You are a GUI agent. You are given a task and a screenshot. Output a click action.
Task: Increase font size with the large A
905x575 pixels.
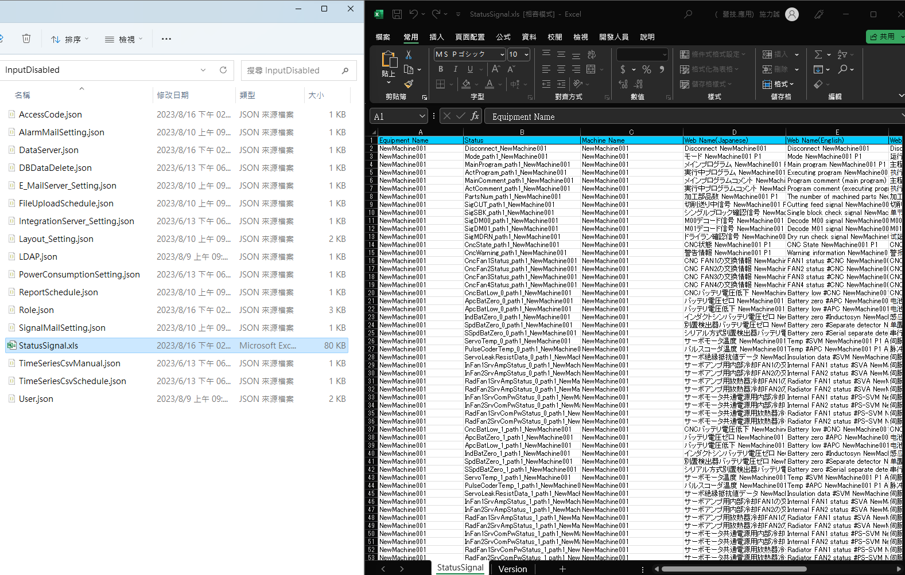(x=496, y=69)
